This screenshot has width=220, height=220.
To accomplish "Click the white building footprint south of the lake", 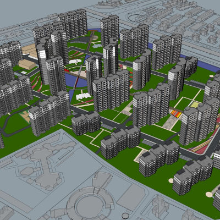I will click(x=84, y=96).
